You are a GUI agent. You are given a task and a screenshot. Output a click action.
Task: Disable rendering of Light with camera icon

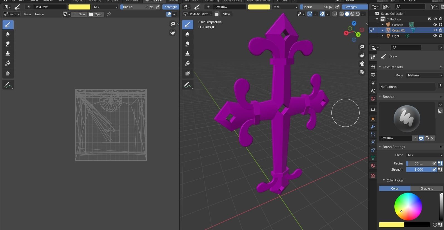(x=440, y=36)
